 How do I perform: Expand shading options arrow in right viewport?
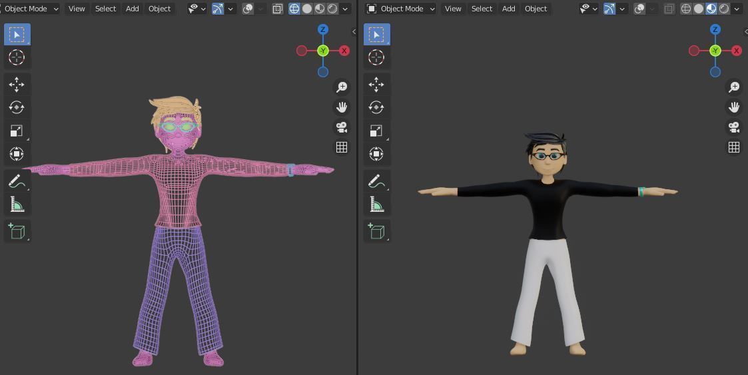click(x=737, y=9)
